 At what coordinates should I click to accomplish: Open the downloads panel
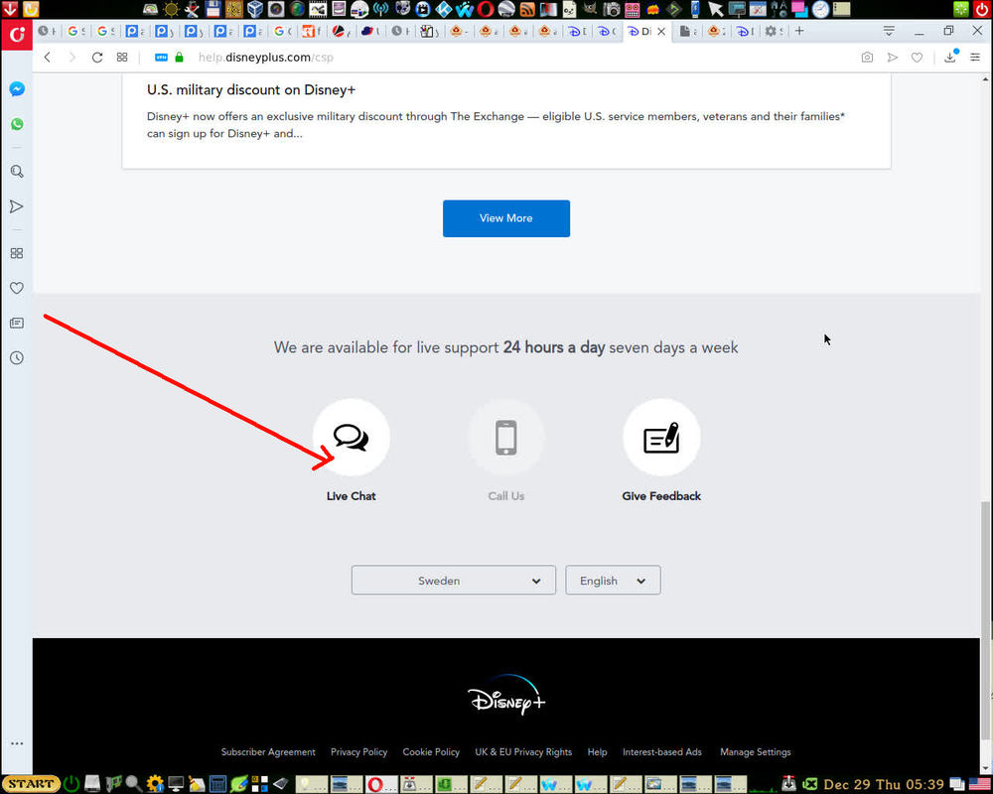(x=950, y=57)
